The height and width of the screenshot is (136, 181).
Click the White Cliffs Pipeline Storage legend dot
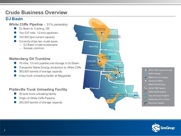click(146, 70)
